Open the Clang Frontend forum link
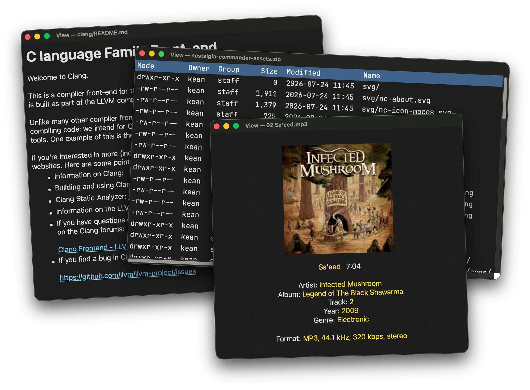This screenshot has width=530, height=390. [92, 248]
